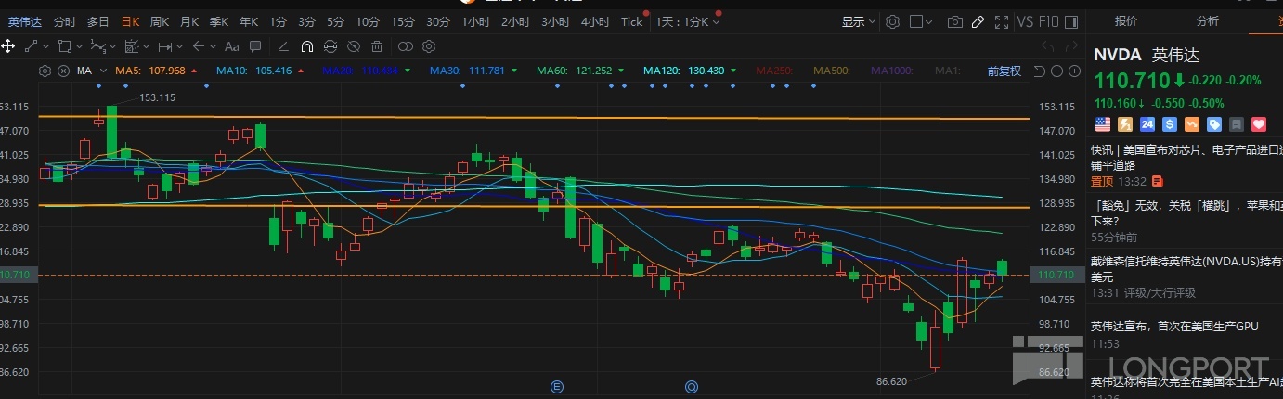This screenshot has width=1283, height=399.
Task: Select the trend line drawing tool
Action: [31, 46]
